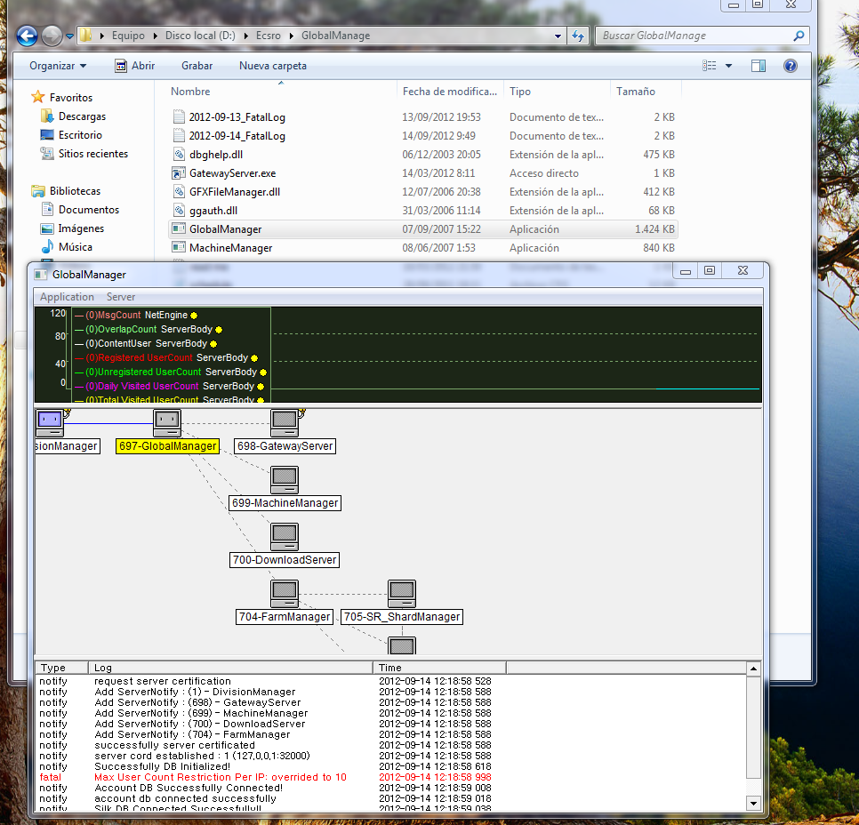The height and width of the screenshot is (825, 859).
Task: Toggle the Daily Visited UserCount yellow indicator
Action: pos(261,387)
